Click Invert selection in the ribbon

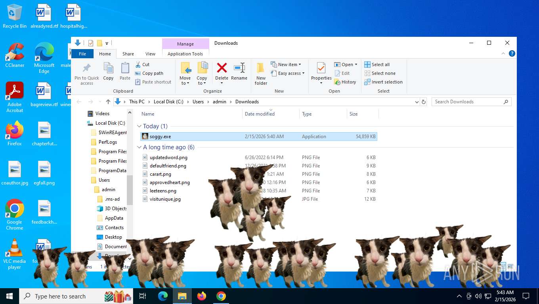pos(383,82)
